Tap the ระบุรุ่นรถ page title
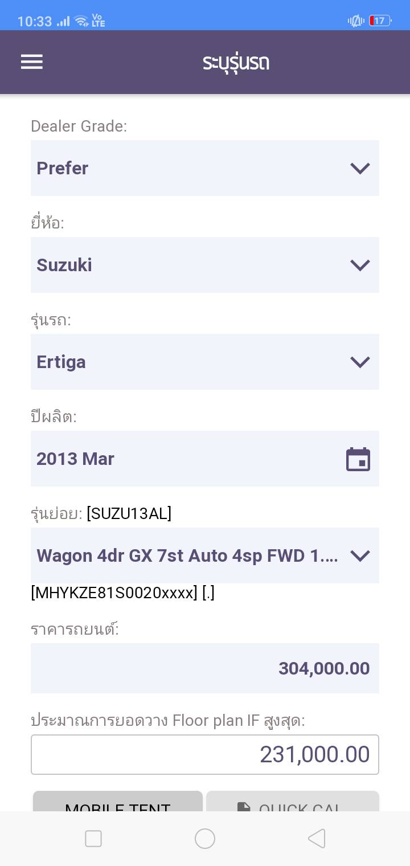 pyautogui.click(x=236, y=62)
